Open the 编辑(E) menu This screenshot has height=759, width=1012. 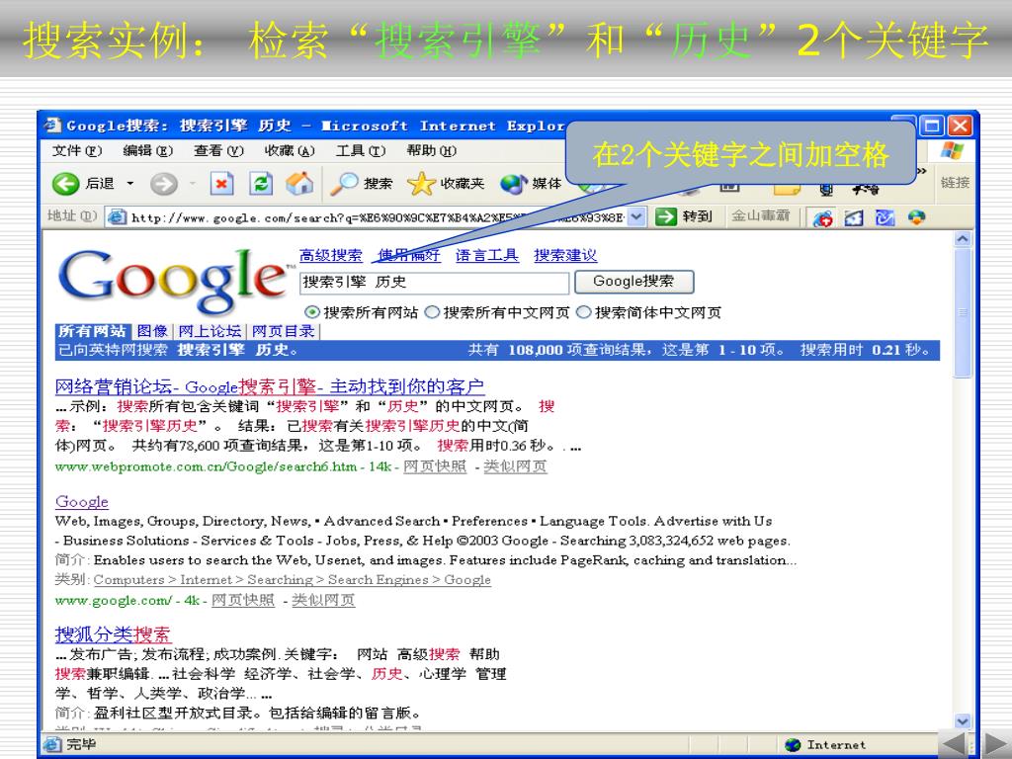[148, 150]
